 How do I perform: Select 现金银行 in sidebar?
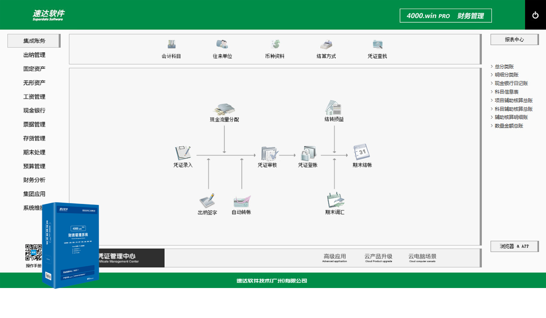(34, 110)
